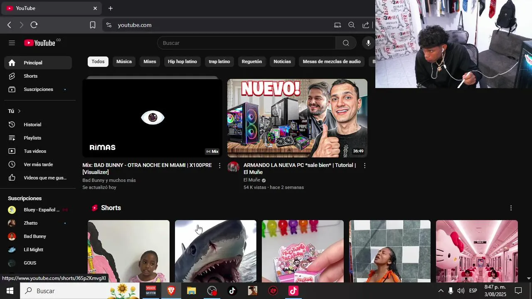532x299 pixels.
Task: Go back with browser back arrow
Action: click(x=9, y=25)
